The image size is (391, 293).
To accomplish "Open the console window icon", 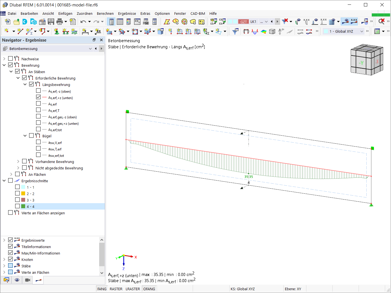I will pyautogui.click(x=137, y=22).
